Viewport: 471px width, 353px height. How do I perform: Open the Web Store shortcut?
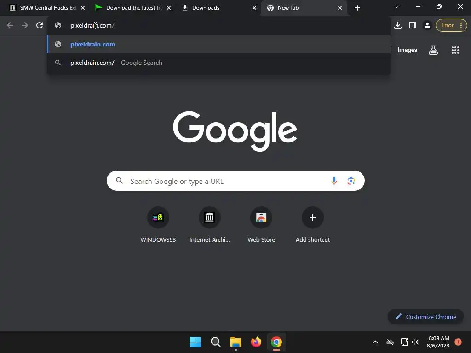[x=261, y=225]
